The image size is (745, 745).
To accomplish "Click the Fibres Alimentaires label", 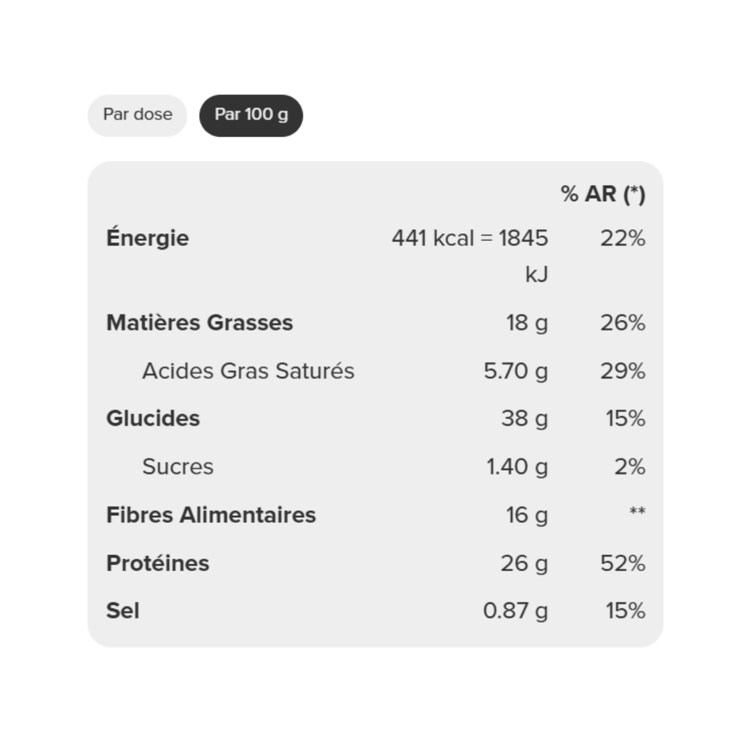I will pos(211,515).
